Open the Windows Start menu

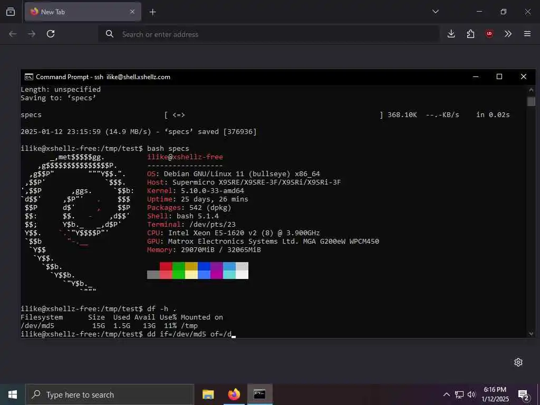click(13, 394)
